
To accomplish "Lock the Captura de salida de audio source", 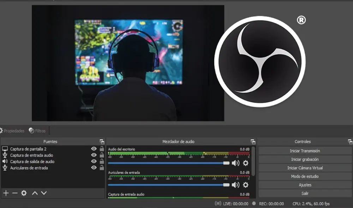I will (102, 161).
